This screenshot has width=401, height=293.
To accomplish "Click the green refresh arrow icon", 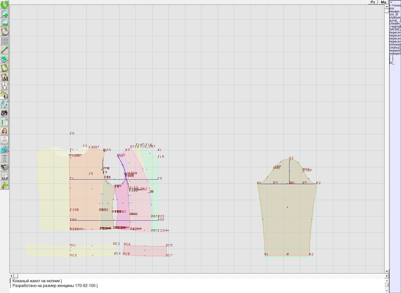I will tap(5, 5).
